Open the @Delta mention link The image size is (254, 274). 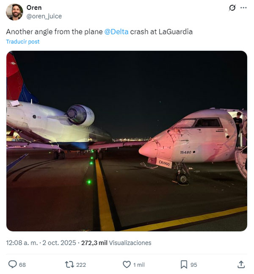116,32
